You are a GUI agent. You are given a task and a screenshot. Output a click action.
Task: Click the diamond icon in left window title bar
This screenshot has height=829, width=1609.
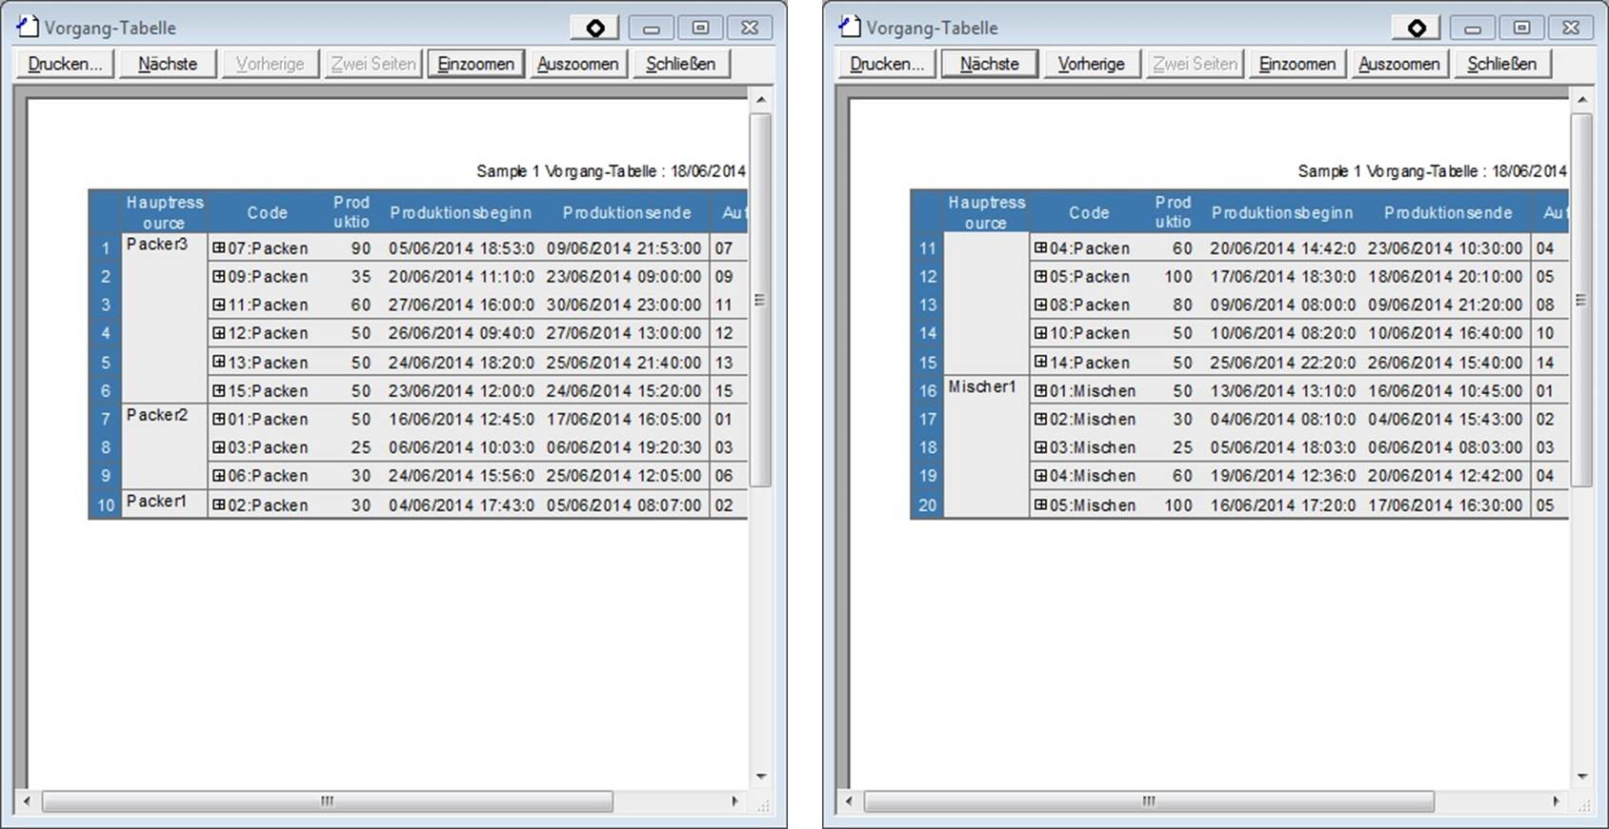pos(594,29)
